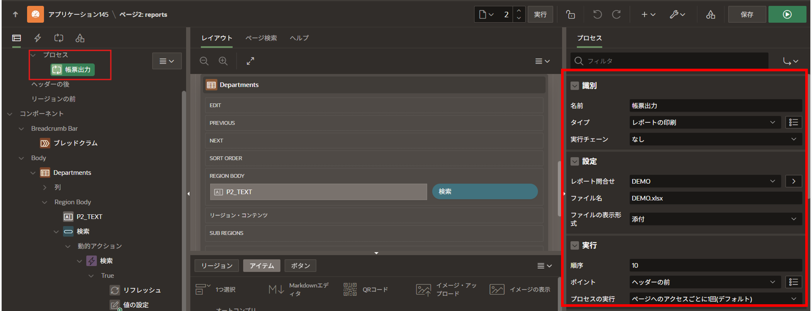Collapse the 実行 section toggle

574,245
